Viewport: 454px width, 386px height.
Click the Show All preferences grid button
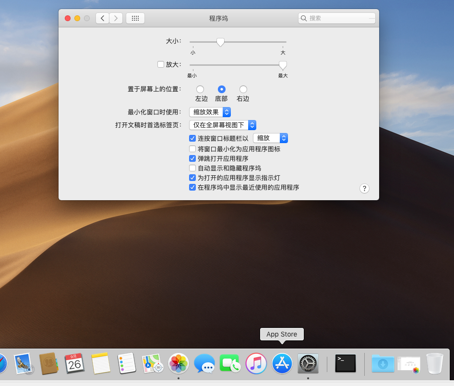tap(135, 18)
